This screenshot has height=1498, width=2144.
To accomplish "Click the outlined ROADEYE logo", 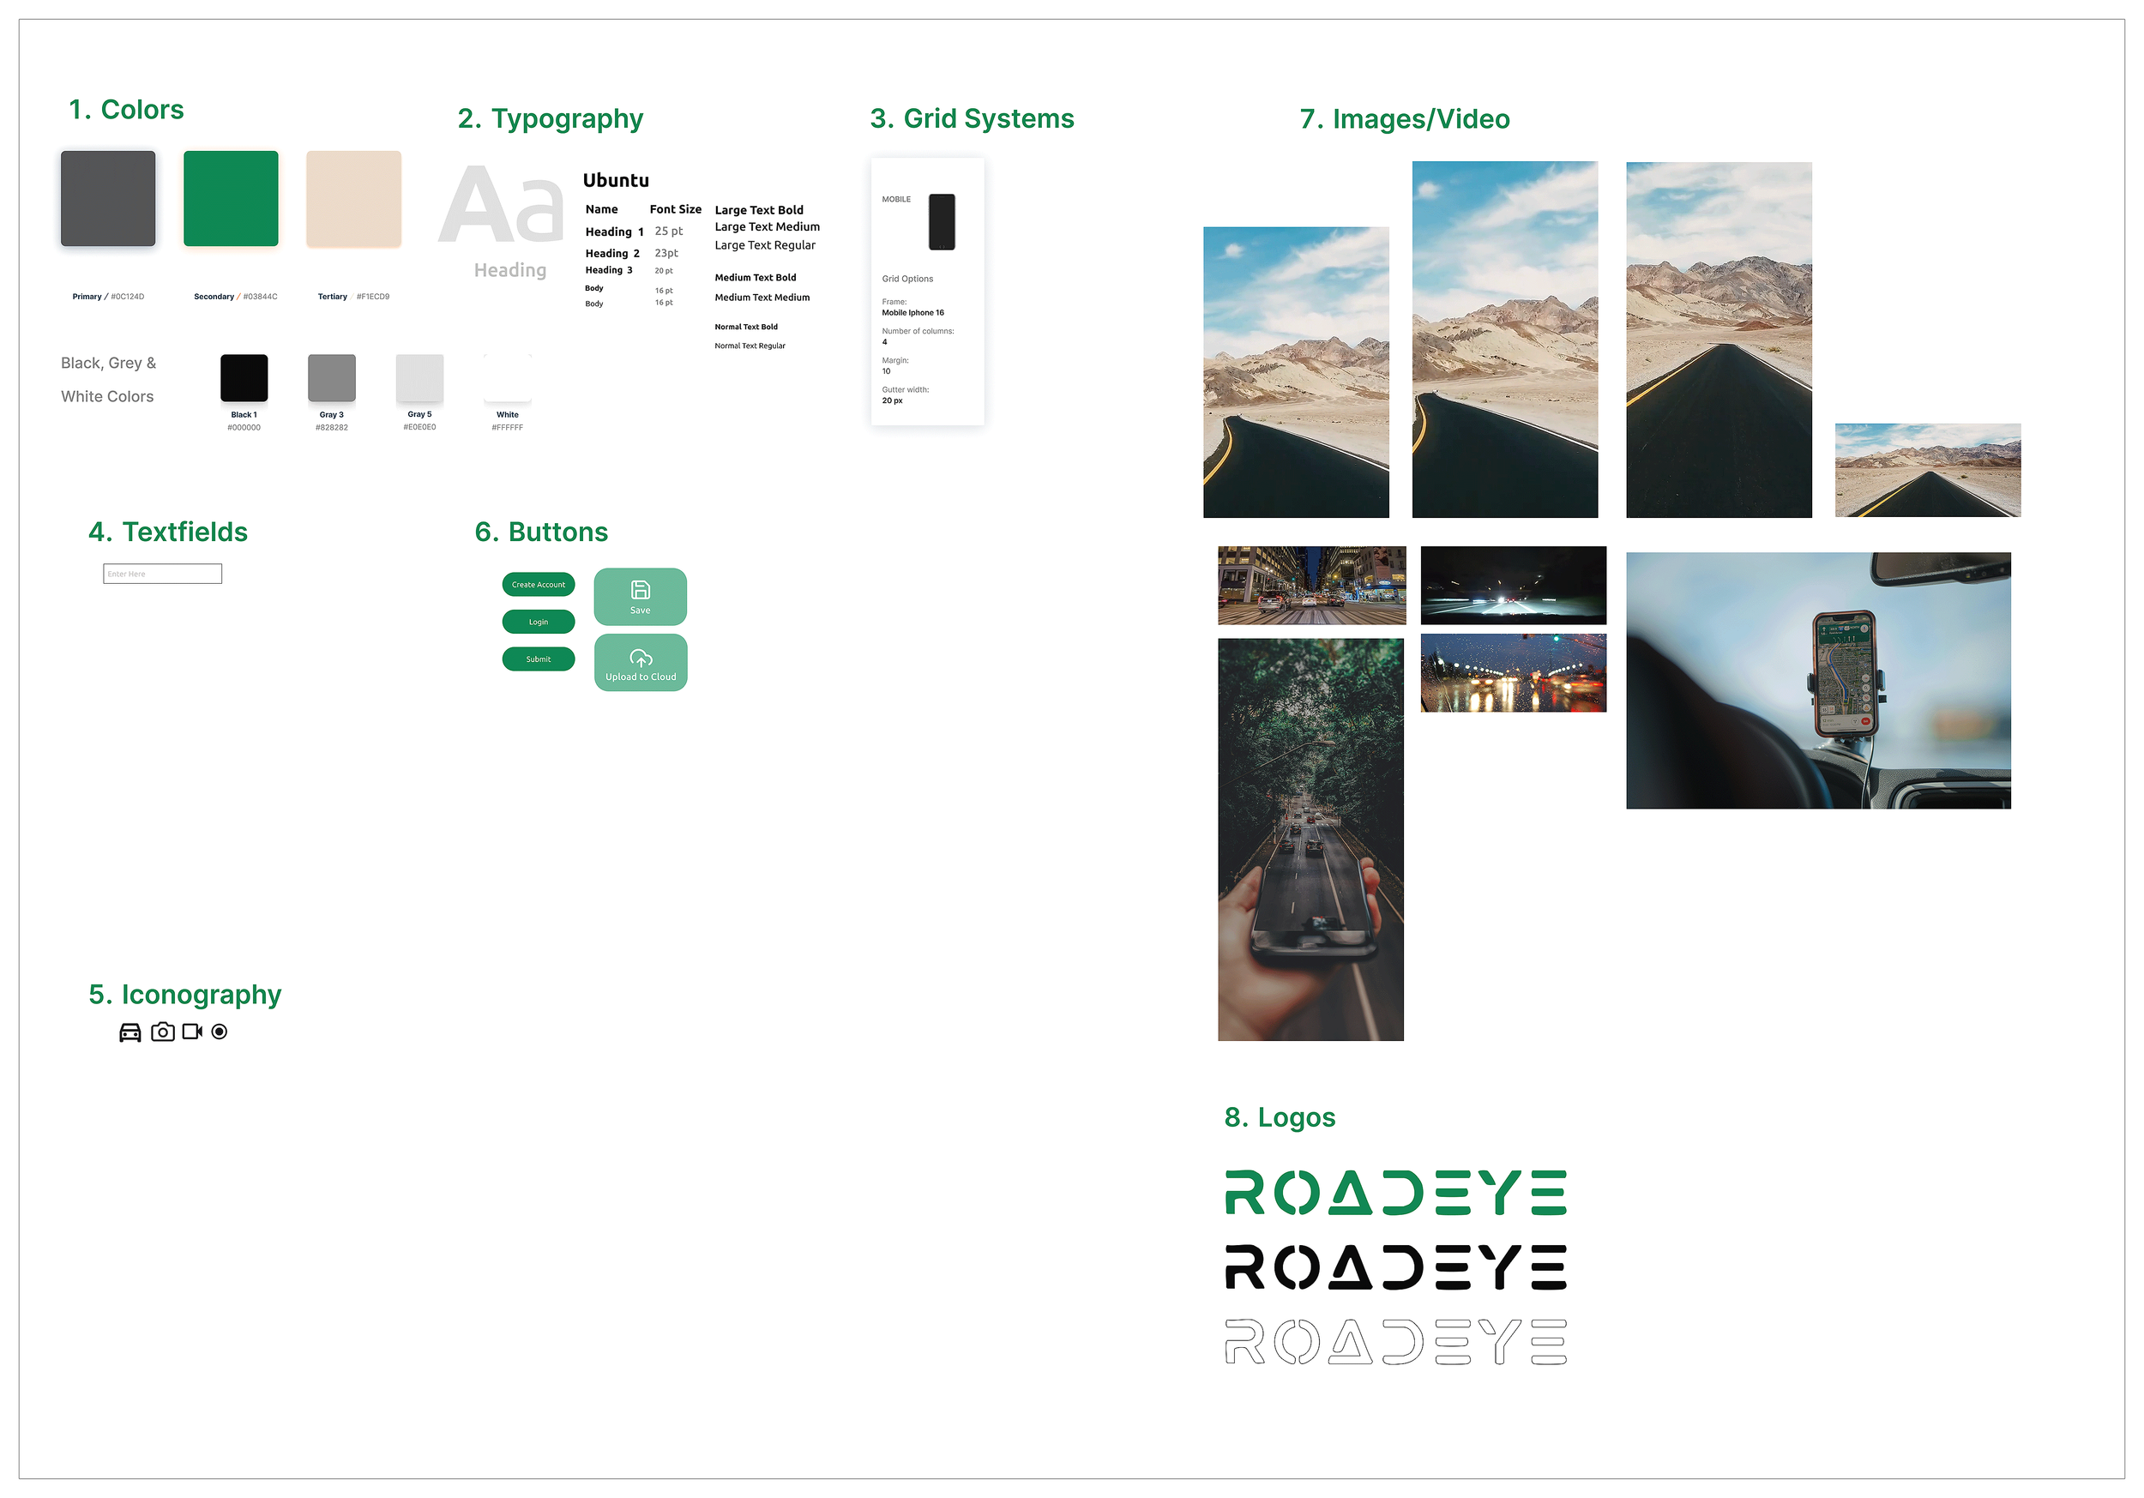I will click(x=1395, y=1342).
